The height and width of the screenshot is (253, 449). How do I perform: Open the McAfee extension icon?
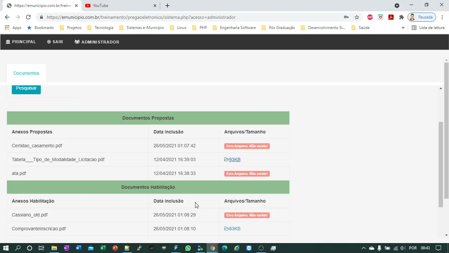point(380,17)
